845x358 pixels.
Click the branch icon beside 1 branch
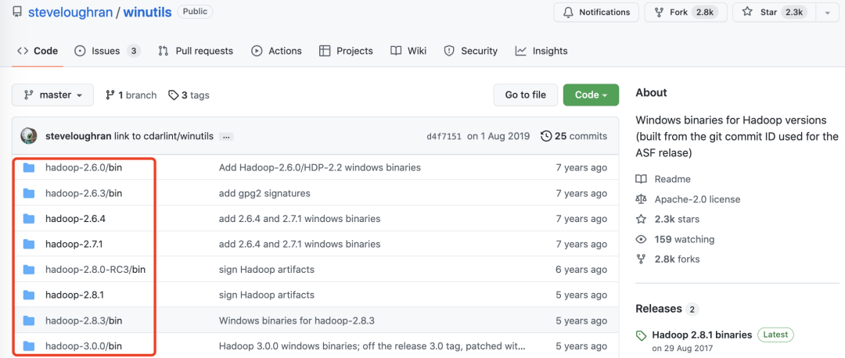[110, 95]
